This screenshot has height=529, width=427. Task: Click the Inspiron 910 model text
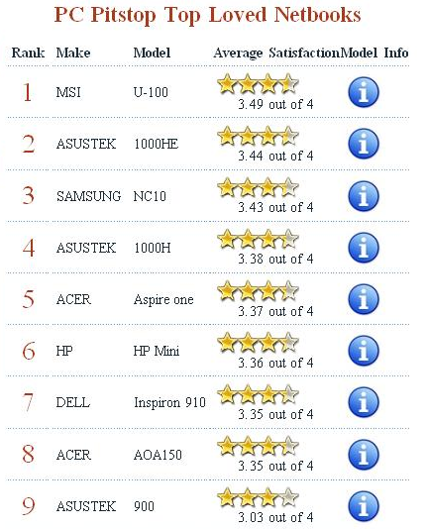coord(169,402)
